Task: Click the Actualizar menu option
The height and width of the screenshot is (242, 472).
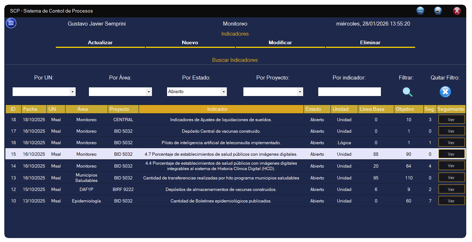Action: point(100,42)
